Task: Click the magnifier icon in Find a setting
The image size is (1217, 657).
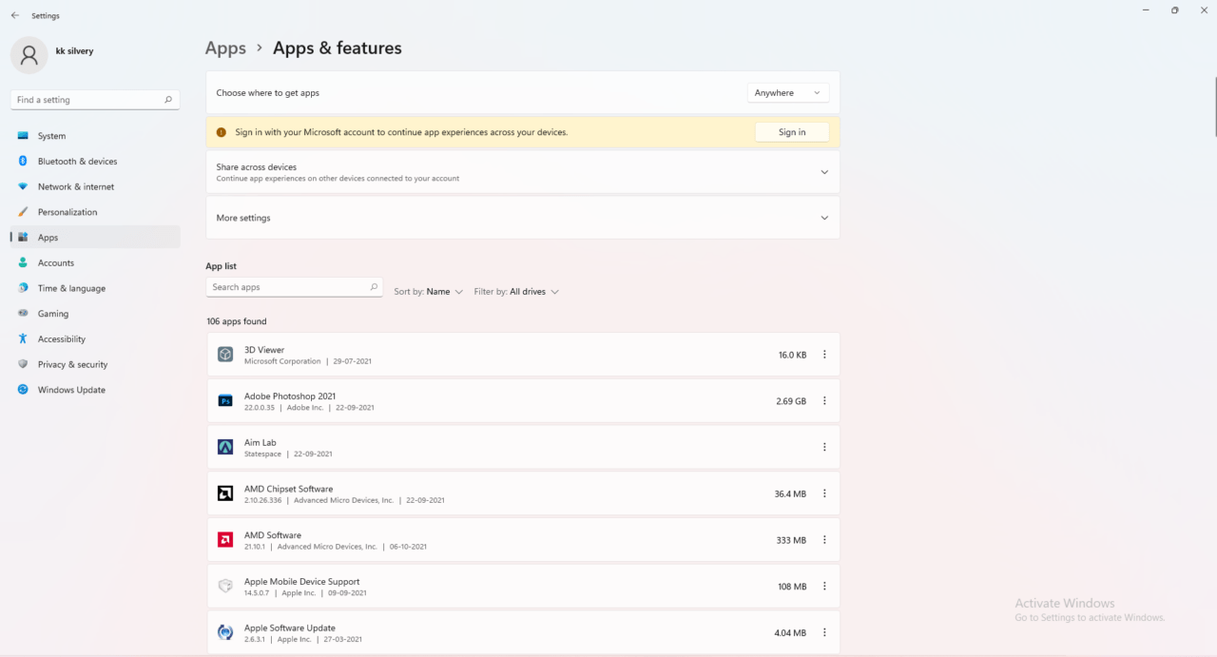Action: [168, 100]
